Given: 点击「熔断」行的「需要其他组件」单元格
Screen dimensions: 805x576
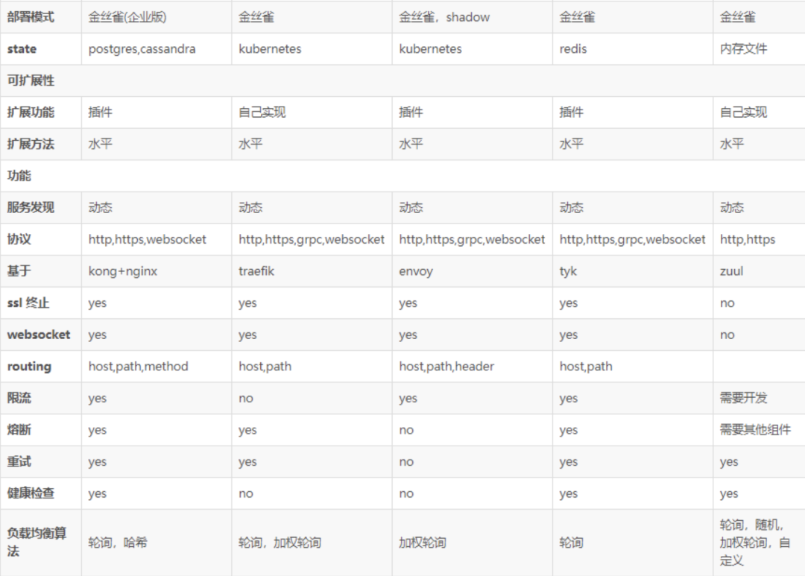Looking at the screenshot, I should tap(757, 430).
